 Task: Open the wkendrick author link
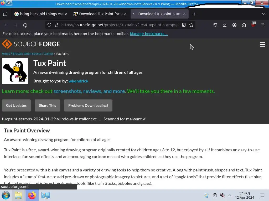pyautogui.click(x=78, y=81)
